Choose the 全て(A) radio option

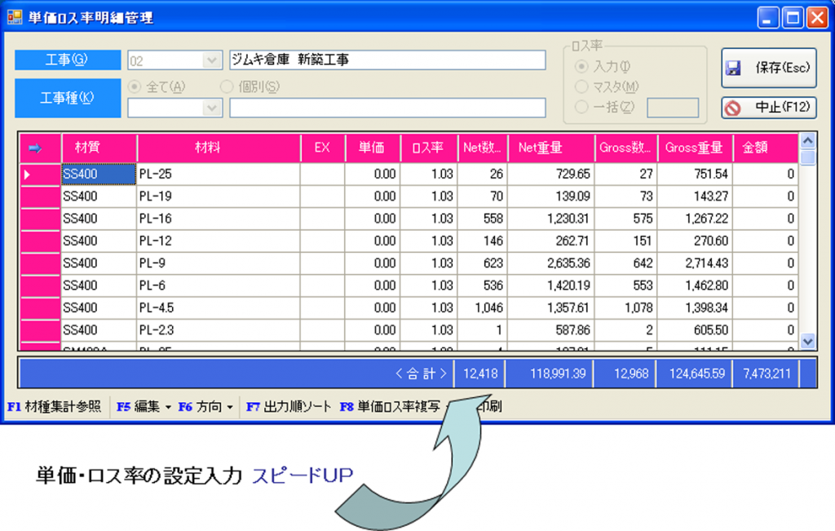point(135,86)
